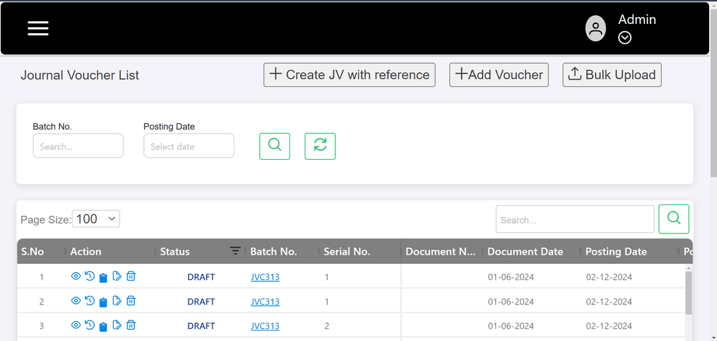The width and height of the screenshot is (717, 341).
Task: Delete the voucher in row 2
Action: pyautogui.click(x=131, y=301)
